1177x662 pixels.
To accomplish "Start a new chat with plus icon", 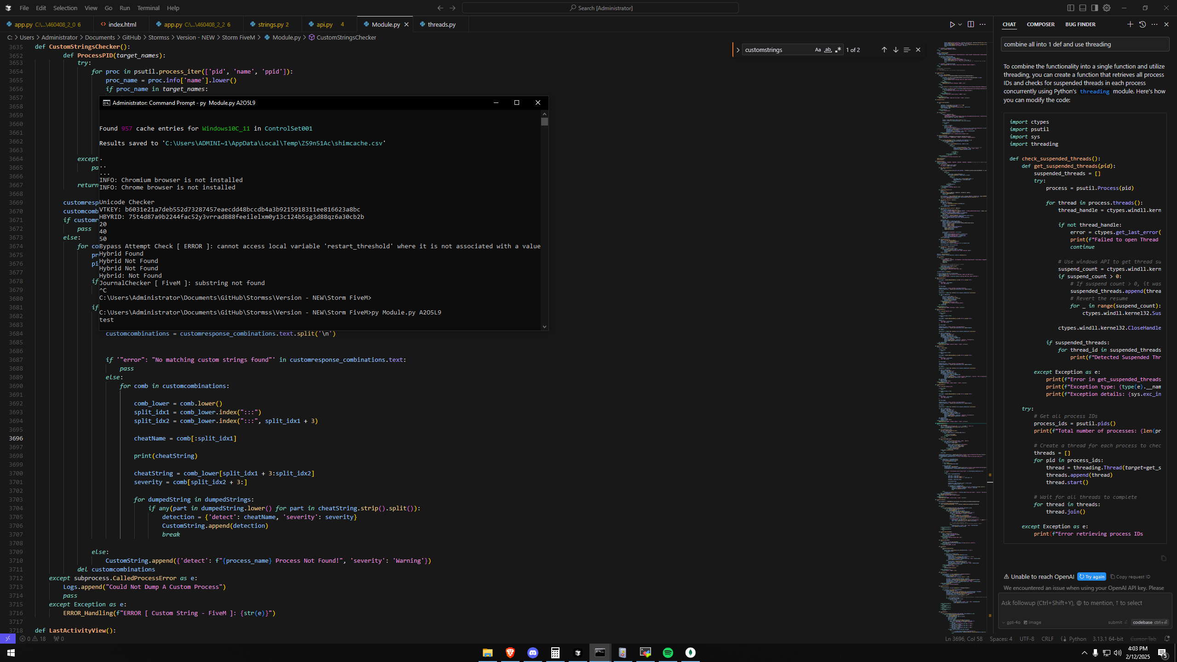I will click(1130, 24).
